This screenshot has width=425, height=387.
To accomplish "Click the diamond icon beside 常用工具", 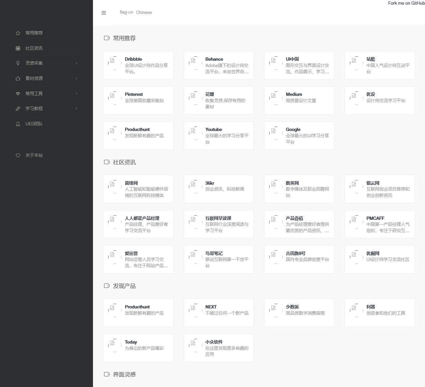I will [18, 94].
